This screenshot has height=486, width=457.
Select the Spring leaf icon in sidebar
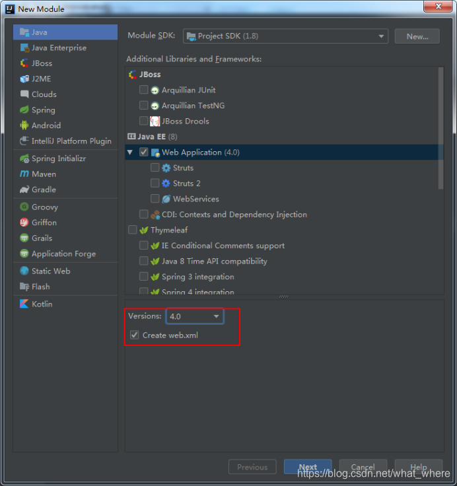click(24, 110)
